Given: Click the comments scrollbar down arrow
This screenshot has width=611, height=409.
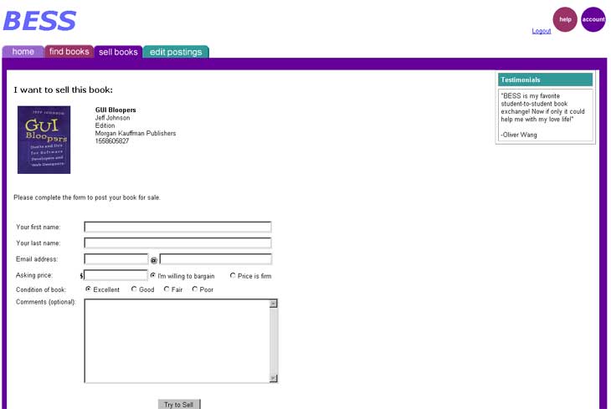Looking at the screenshot, I should 273,378.
